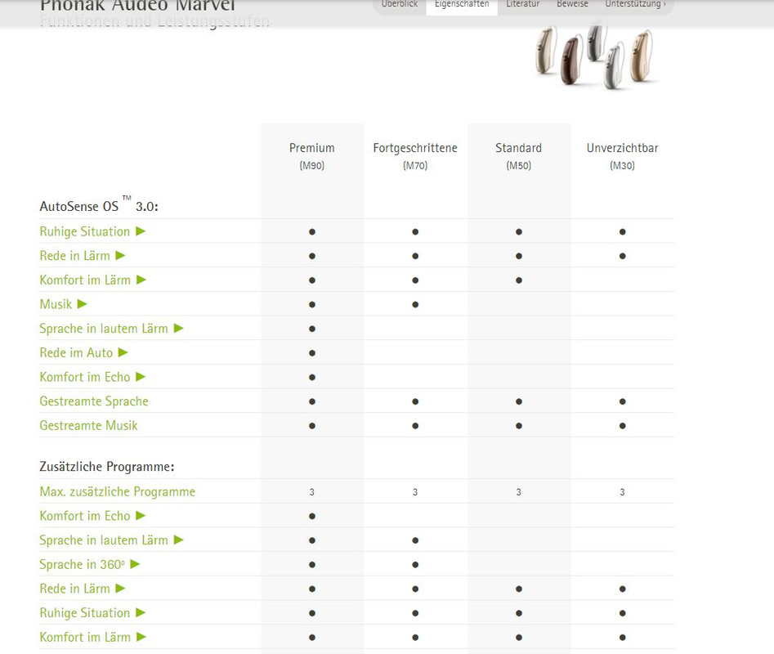The image size is (774, 654).
Task: Click the Phonak Audeo Marvel page title
Action: (137, 6)
